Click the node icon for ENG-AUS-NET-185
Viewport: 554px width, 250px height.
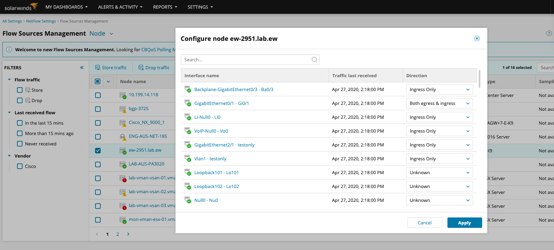[123, 137]
